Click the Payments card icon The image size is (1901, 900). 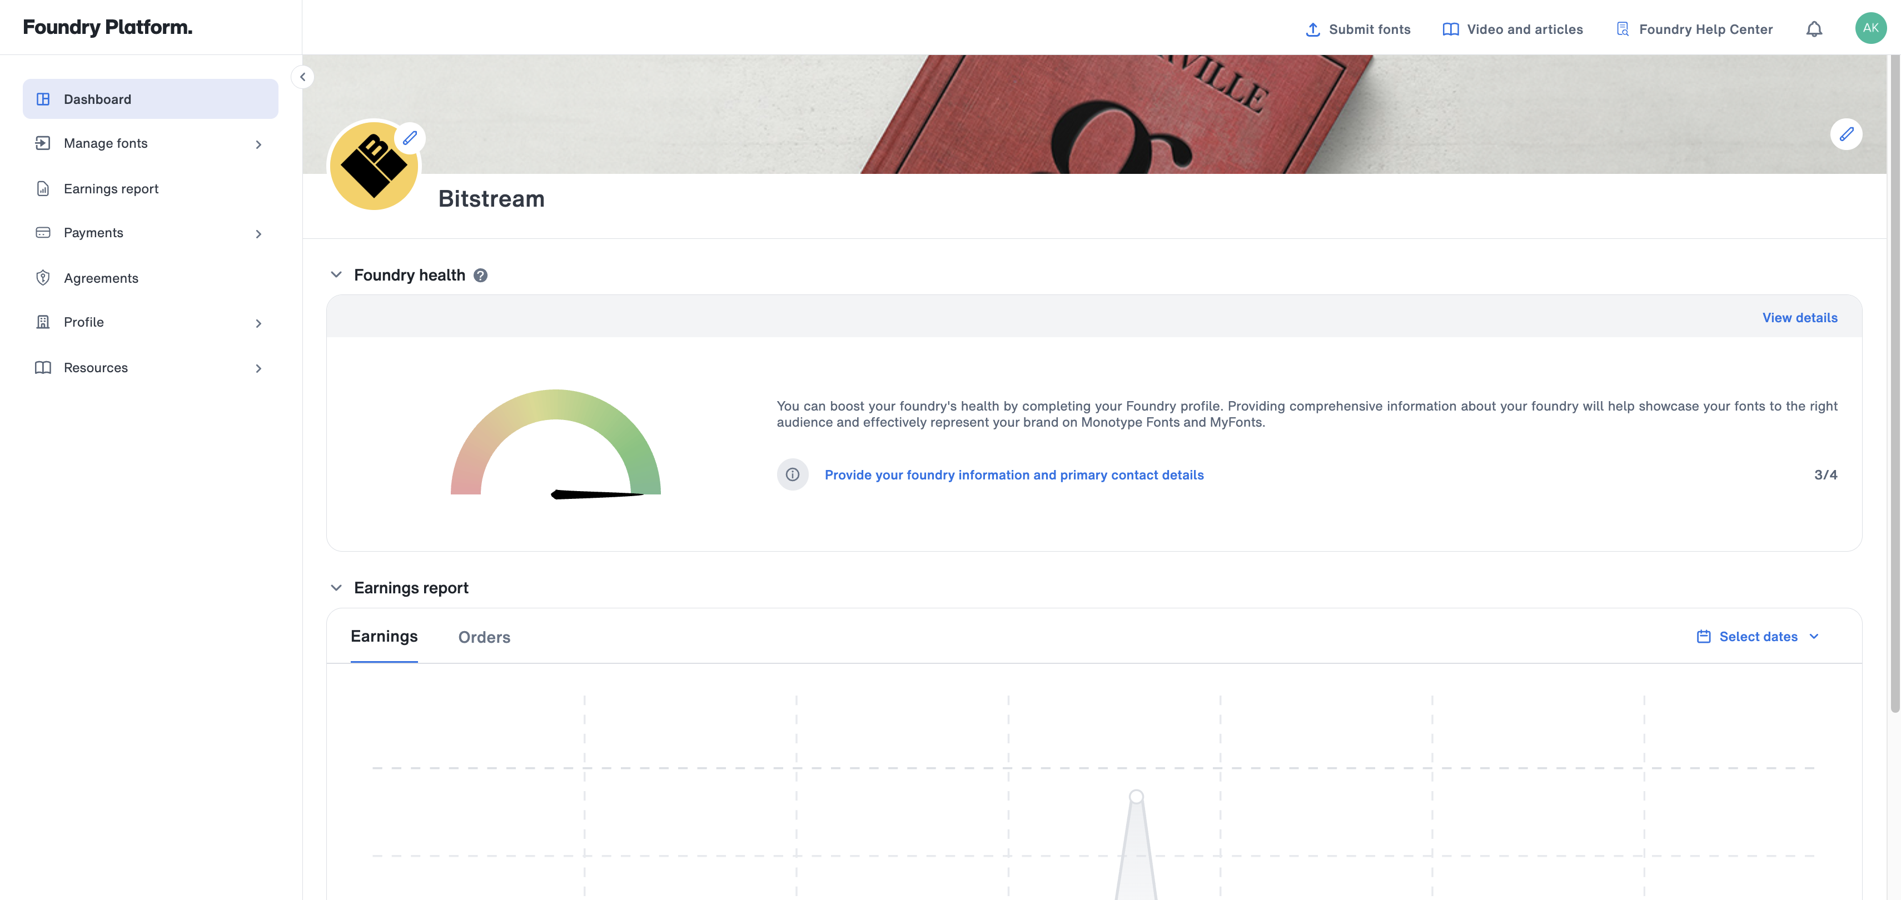[43, 232]
